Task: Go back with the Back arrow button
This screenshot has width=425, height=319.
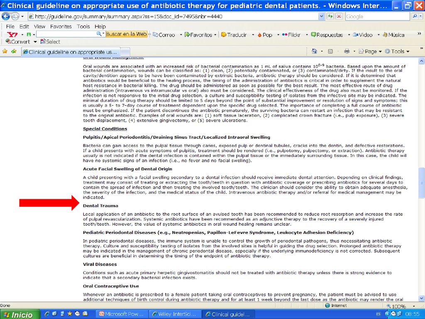Action: 5,17
